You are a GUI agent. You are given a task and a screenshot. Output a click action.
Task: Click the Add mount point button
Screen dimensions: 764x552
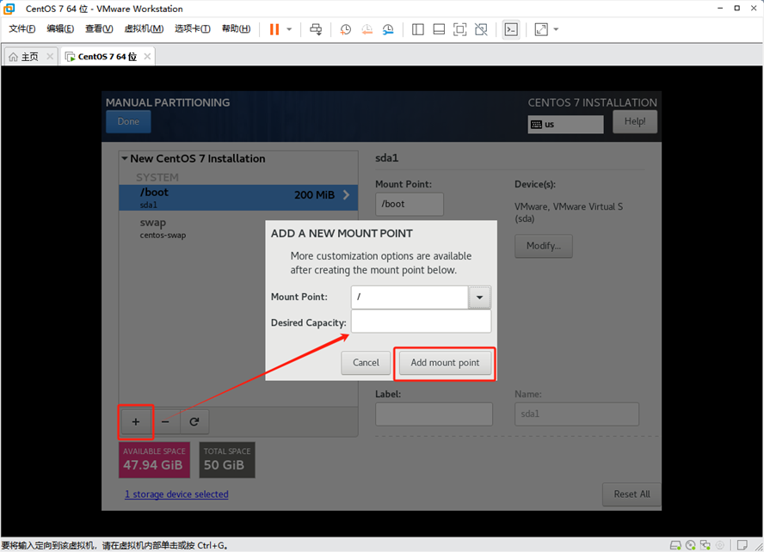pos(445,363)
